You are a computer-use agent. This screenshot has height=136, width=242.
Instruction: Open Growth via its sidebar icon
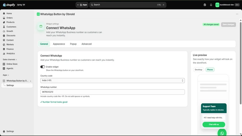pos(4,31)
